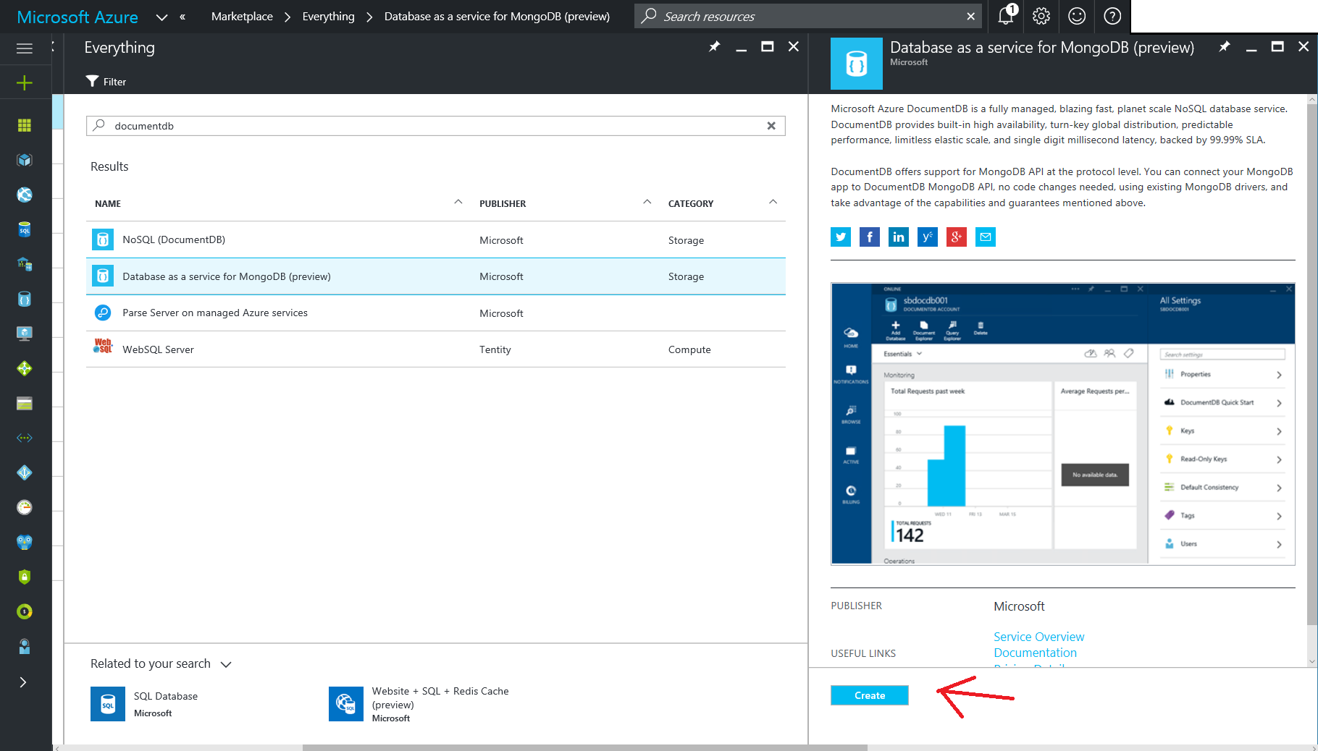This screenshot has height=751, width=1318.
Task: Open SQL databases icon in sidebar
Action: pyautogui.click(x=25, y=229)
